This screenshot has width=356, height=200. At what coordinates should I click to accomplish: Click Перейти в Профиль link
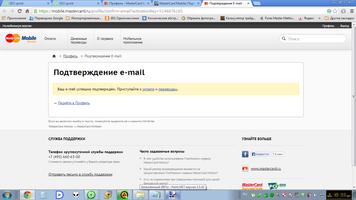click(x=74, y=103)
